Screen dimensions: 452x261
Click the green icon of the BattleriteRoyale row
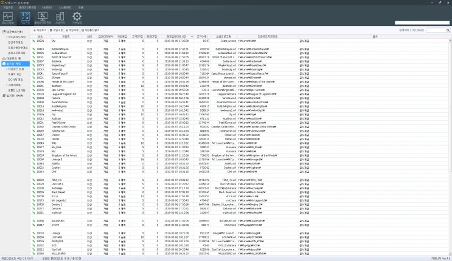(x=33, y=49)
